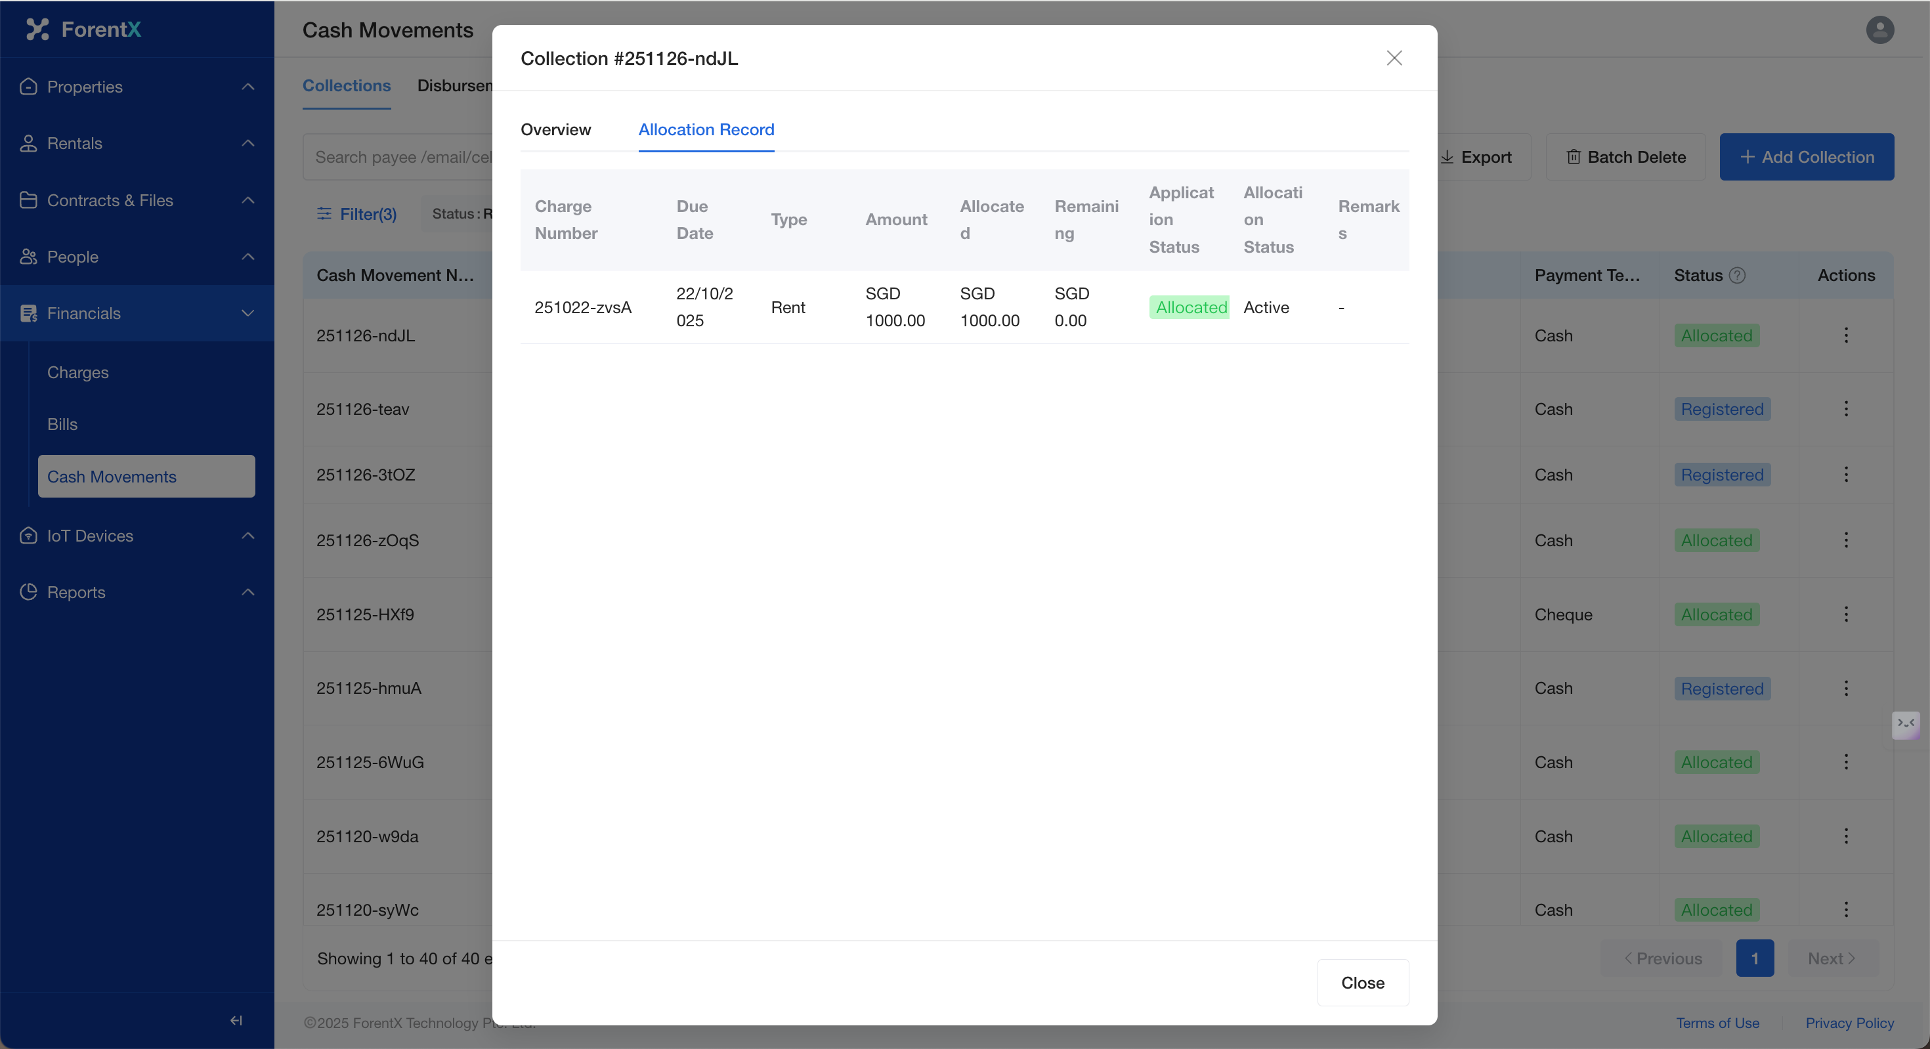Open actions menu for 251126-teav row

pyautogui.click(x=1845, y=409)
